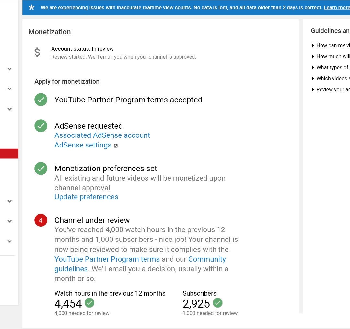Click the dollar sign account status icon
This screenshot has width=350, height=329.
pos(37,52)
